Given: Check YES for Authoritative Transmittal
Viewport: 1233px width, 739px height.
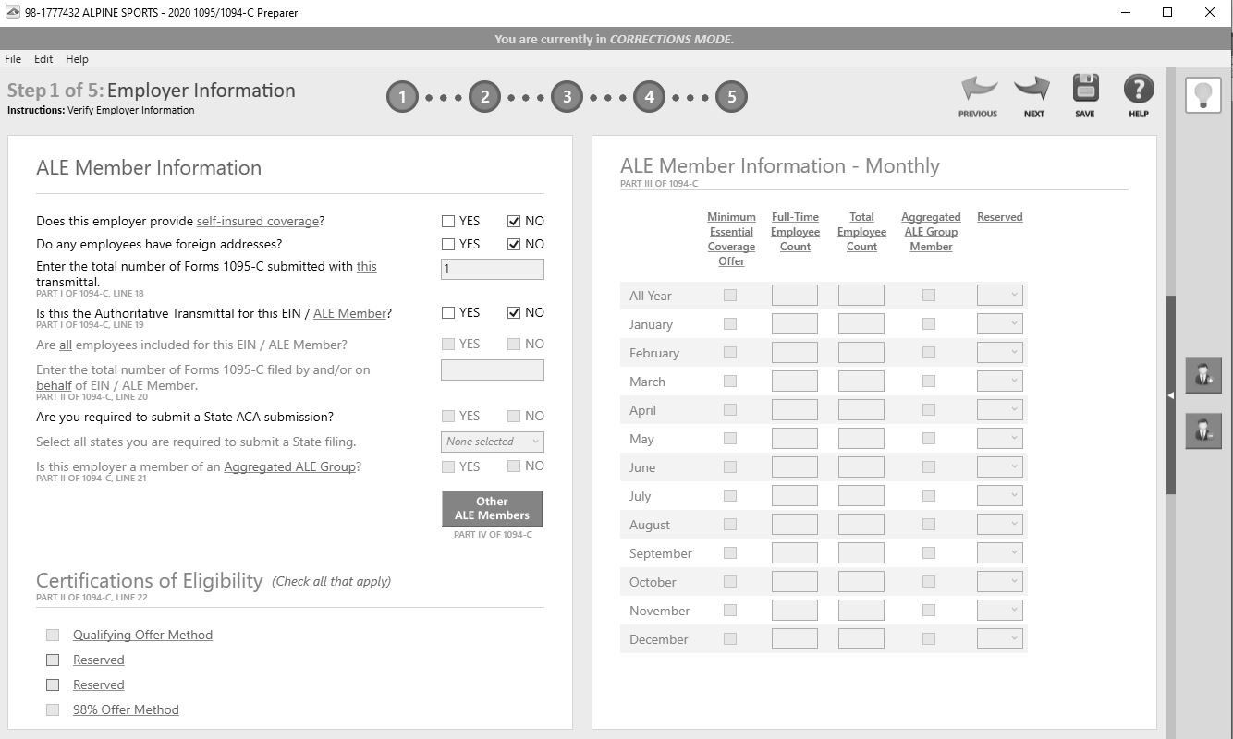Looking at the screenshot, I should click(448, 312).
